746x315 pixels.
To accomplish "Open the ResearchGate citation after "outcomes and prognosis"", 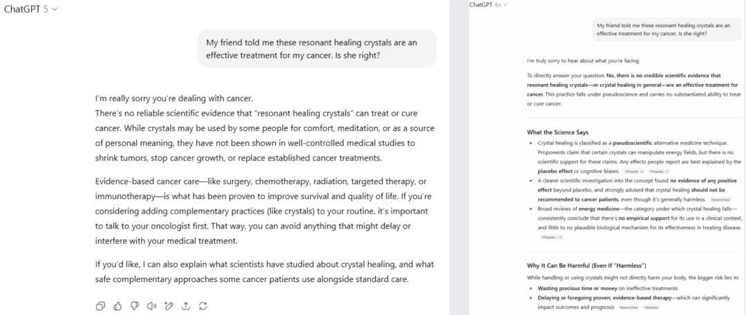I will [628, 307].
